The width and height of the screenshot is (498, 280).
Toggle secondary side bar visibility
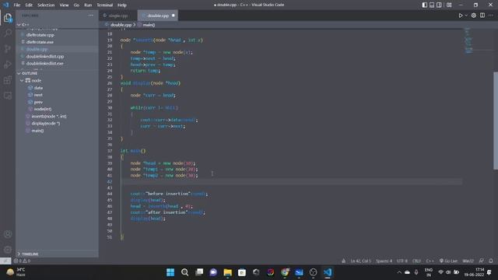tap(439, 5)
